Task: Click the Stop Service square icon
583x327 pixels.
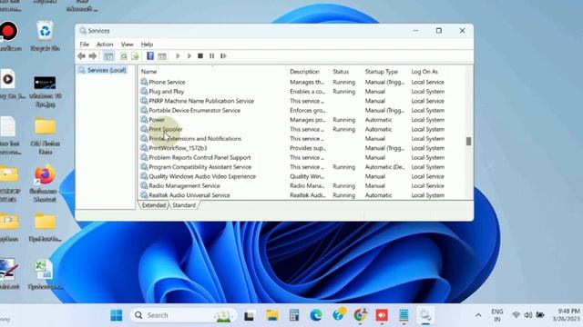Action: 200,56
